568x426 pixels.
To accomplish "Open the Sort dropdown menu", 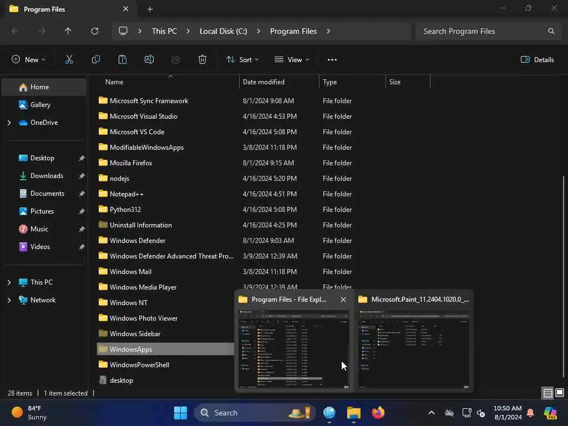I will pyautogui.click(x=242, y=60).
